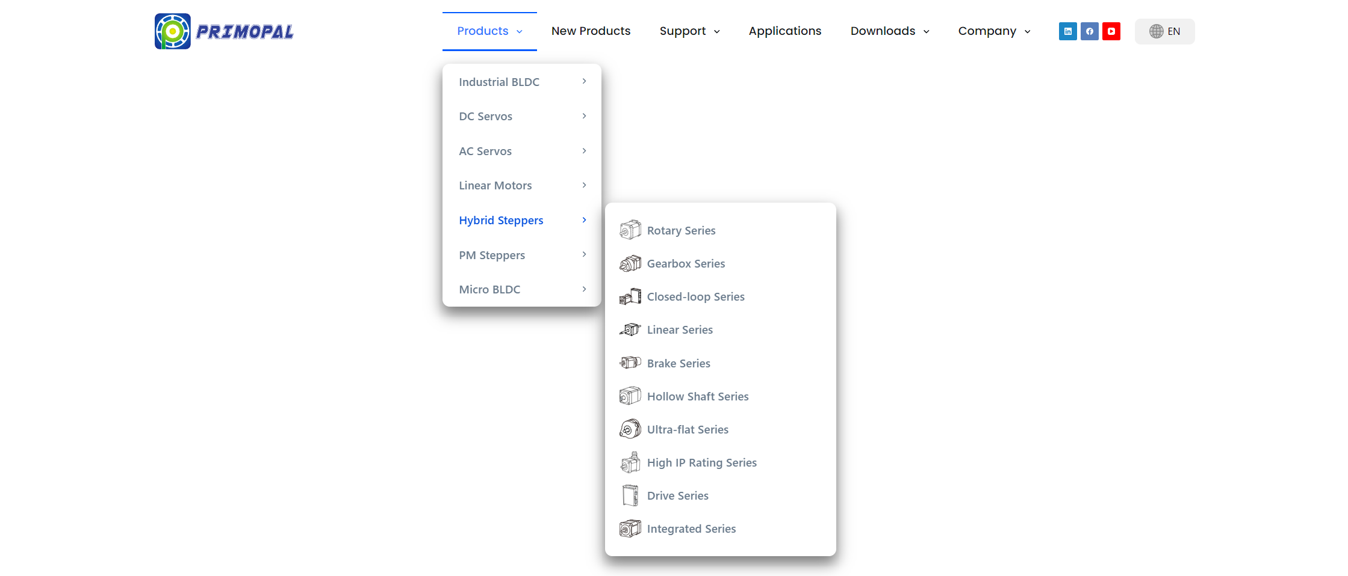Open the Applications page link
The image size is (1348, 576).
[784, 31]
